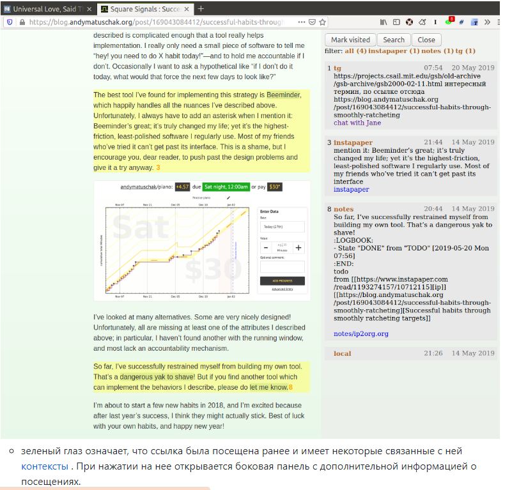Bookmark this page with the star
Image resolution: width=519 pixels, height=490 pixels.
322,22
